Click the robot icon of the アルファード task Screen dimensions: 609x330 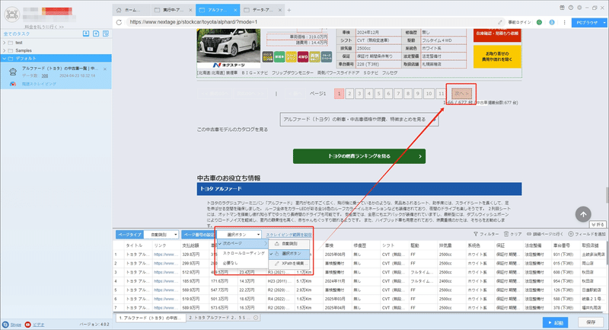13,72
